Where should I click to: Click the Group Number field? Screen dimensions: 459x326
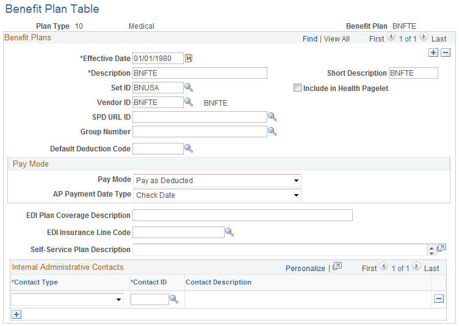(200, 131)
